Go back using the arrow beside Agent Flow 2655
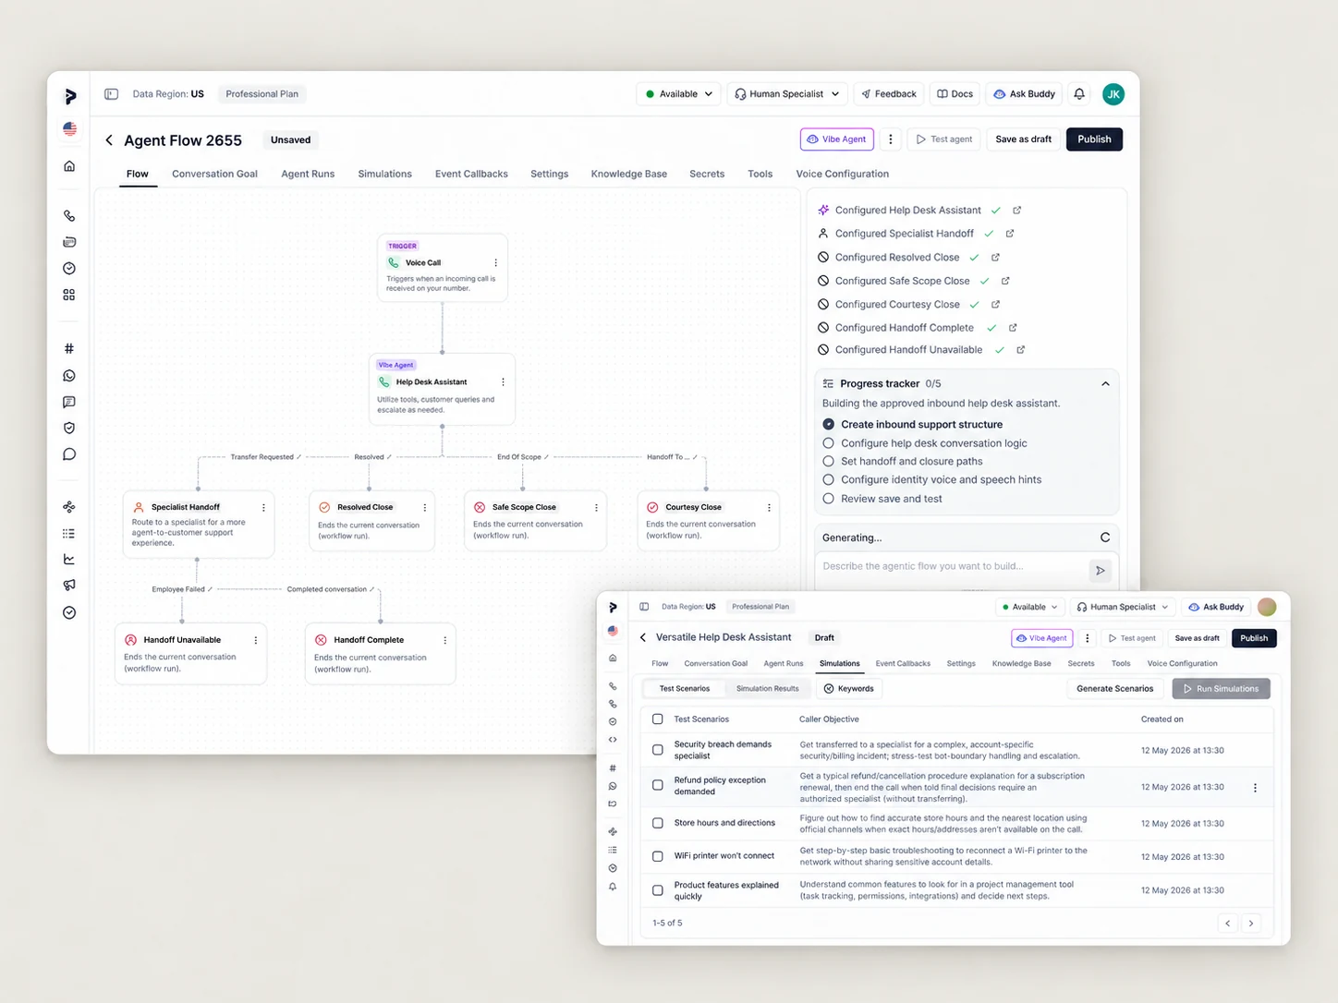 coord(109,139)
